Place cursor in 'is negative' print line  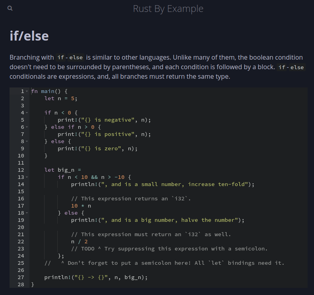click(x=104, y=120)
